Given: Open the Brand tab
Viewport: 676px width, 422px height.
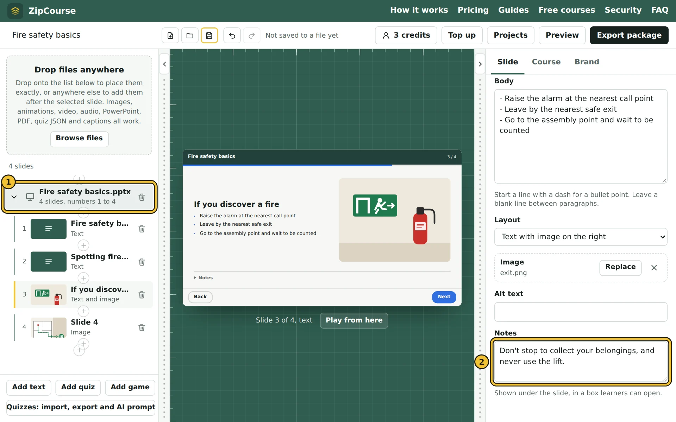Looking at the screenshot, I should click(587, 62).
